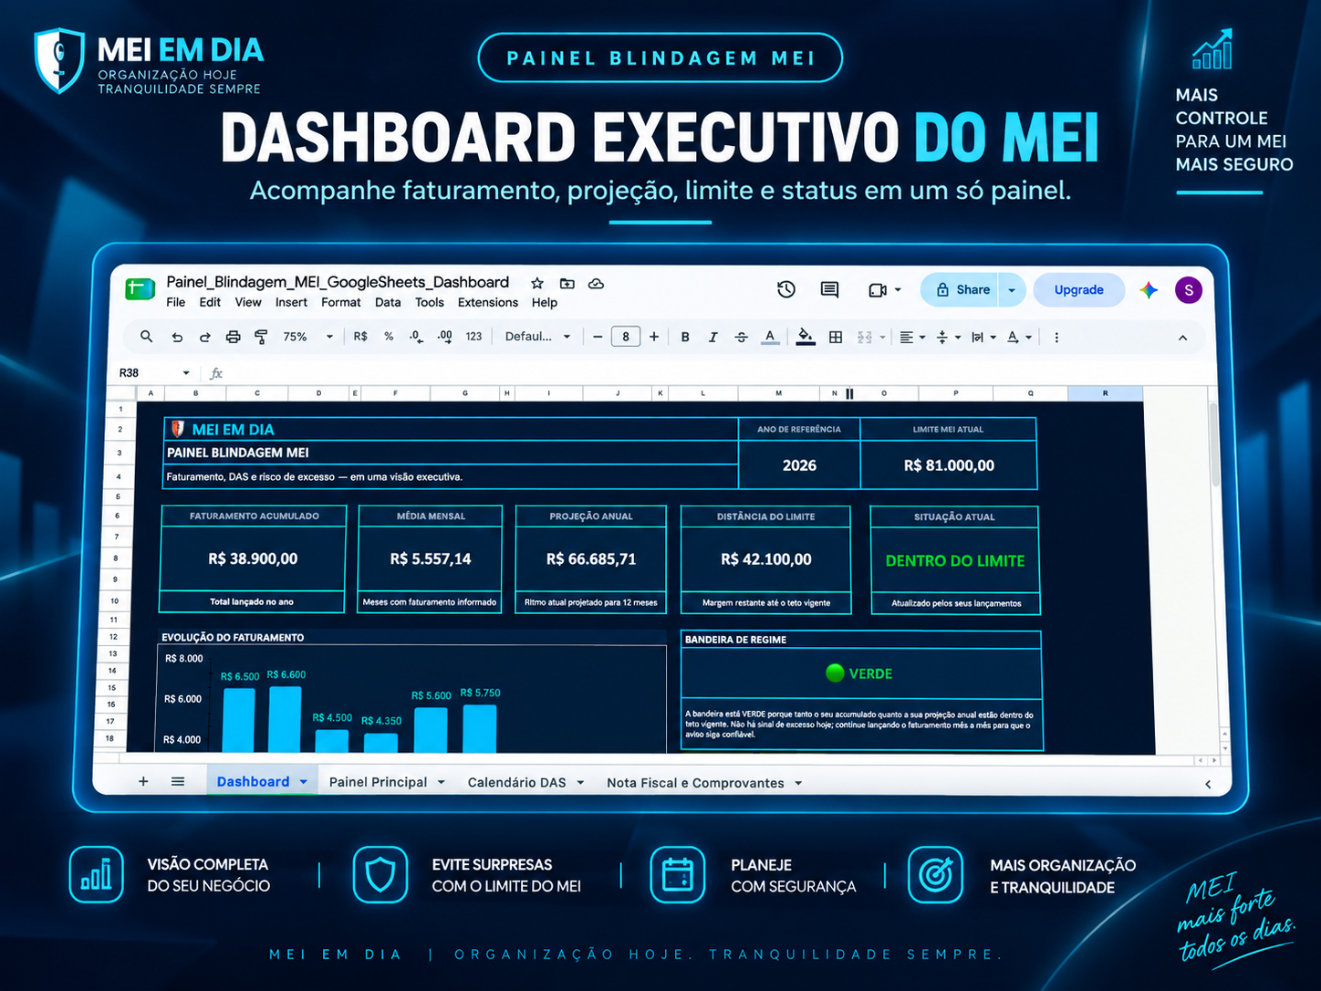
Task: Open the Insert menu
Action: (x=291, y=303)
